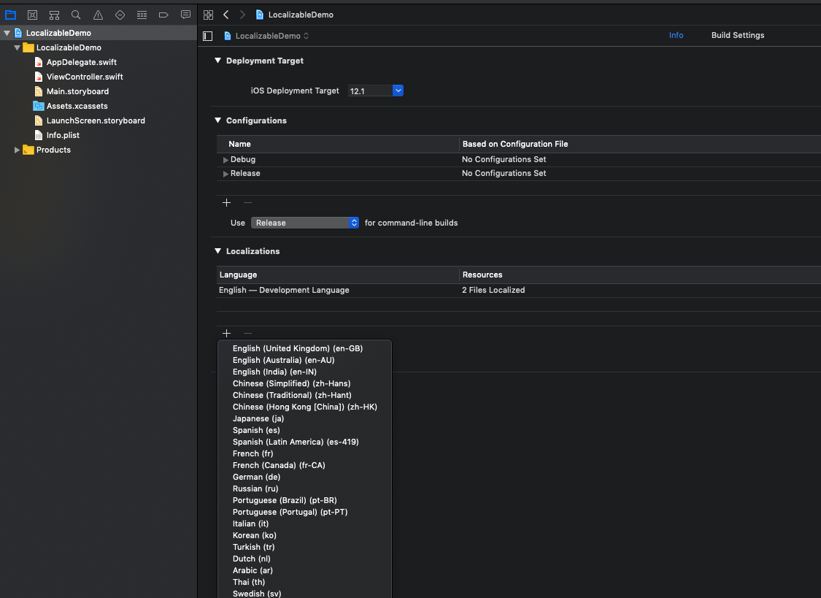Choose Turkish (tr) localization
821x598 pixels.
[x=304, y=547]
